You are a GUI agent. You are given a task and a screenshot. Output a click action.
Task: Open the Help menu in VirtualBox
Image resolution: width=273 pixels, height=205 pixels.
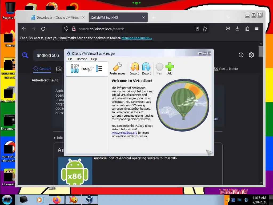[x=94, y=59]
